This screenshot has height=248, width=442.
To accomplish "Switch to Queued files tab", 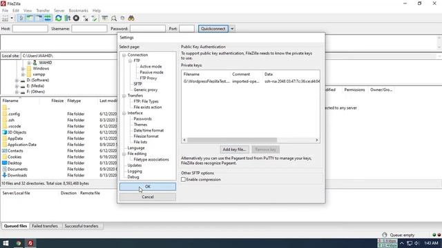I will [x=15, y=226].
